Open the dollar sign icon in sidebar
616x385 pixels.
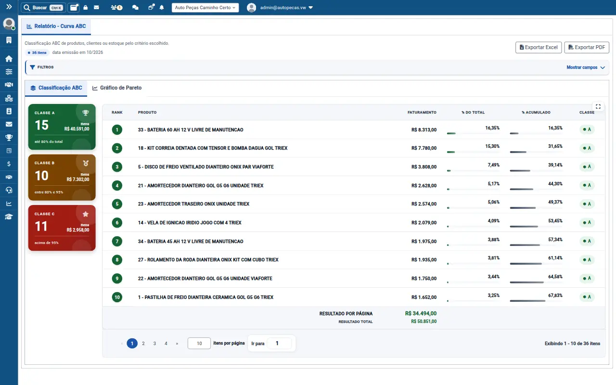pyautogui.click(x=9, y=164)
